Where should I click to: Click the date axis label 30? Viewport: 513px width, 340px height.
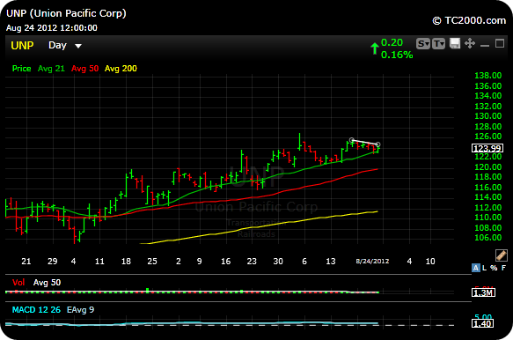pyautogui.click(x=278, y=261)
